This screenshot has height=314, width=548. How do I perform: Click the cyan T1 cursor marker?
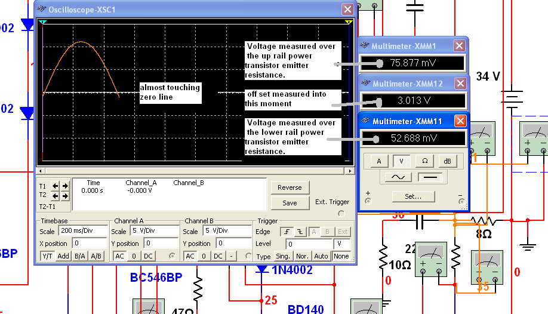[x=42, y=22]
